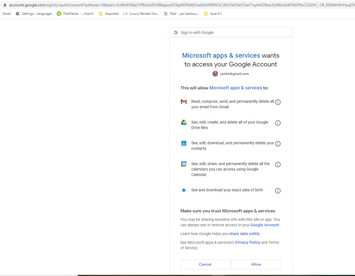The height and width of the screenshot is (276, 355).
Task: Click the Allow button
Action: (256, 264)
